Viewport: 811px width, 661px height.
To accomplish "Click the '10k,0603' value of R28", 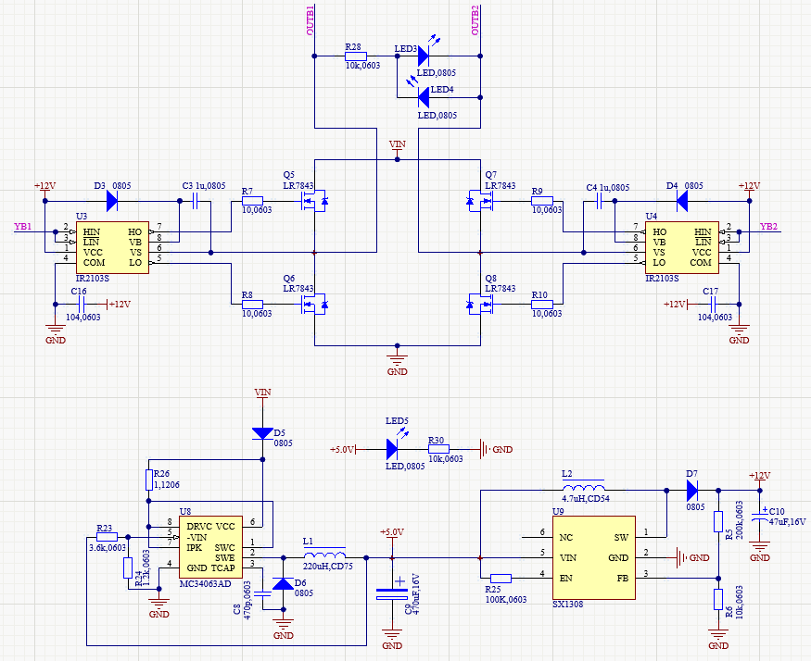I will pos(362,66).
